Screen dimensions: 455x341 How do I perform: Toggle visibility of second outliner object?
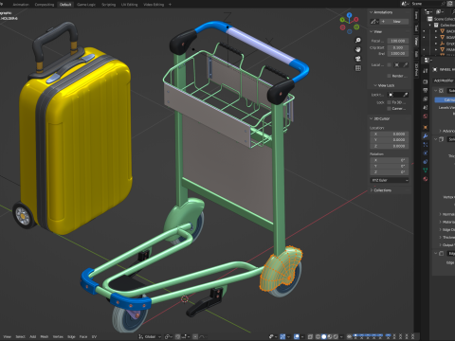coord(424,37)
